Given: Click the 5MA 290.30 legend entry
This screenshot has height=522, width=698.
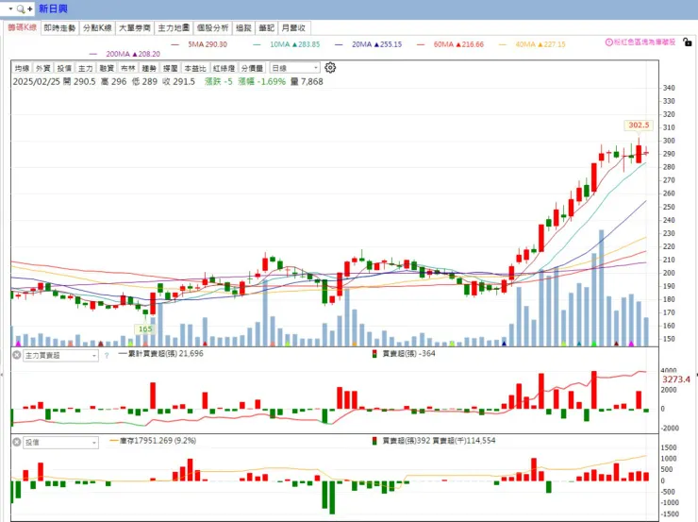Looking at the screenshot, I should coord(199,44).
